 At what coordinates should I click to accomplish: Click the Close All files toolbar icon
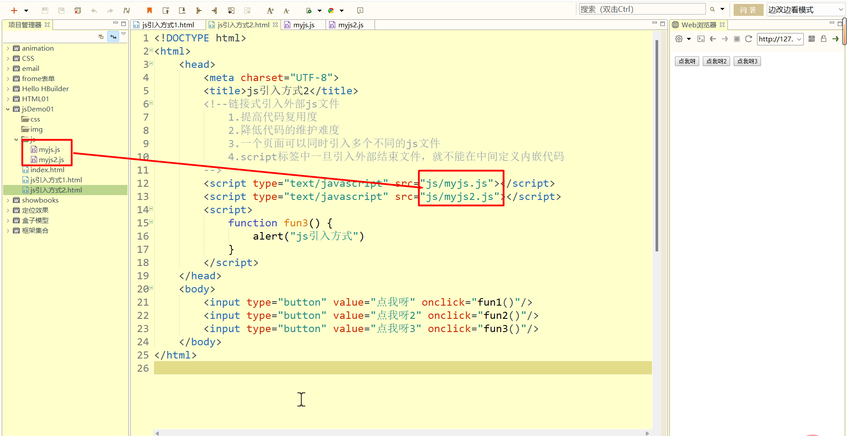pos(78,11)
